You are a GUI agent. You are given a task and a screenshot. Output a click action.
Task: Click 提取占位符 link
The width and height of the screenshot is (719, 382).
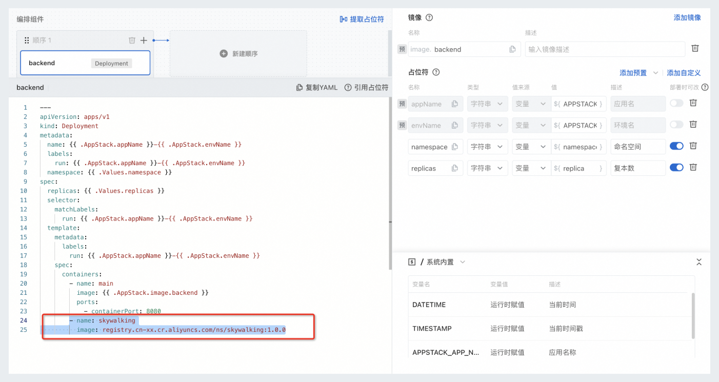(x=362, y=19)
